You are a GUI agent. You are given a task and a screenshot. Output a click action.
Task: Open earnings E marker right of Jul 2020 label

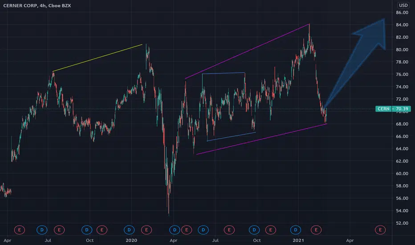click(229, 230)
